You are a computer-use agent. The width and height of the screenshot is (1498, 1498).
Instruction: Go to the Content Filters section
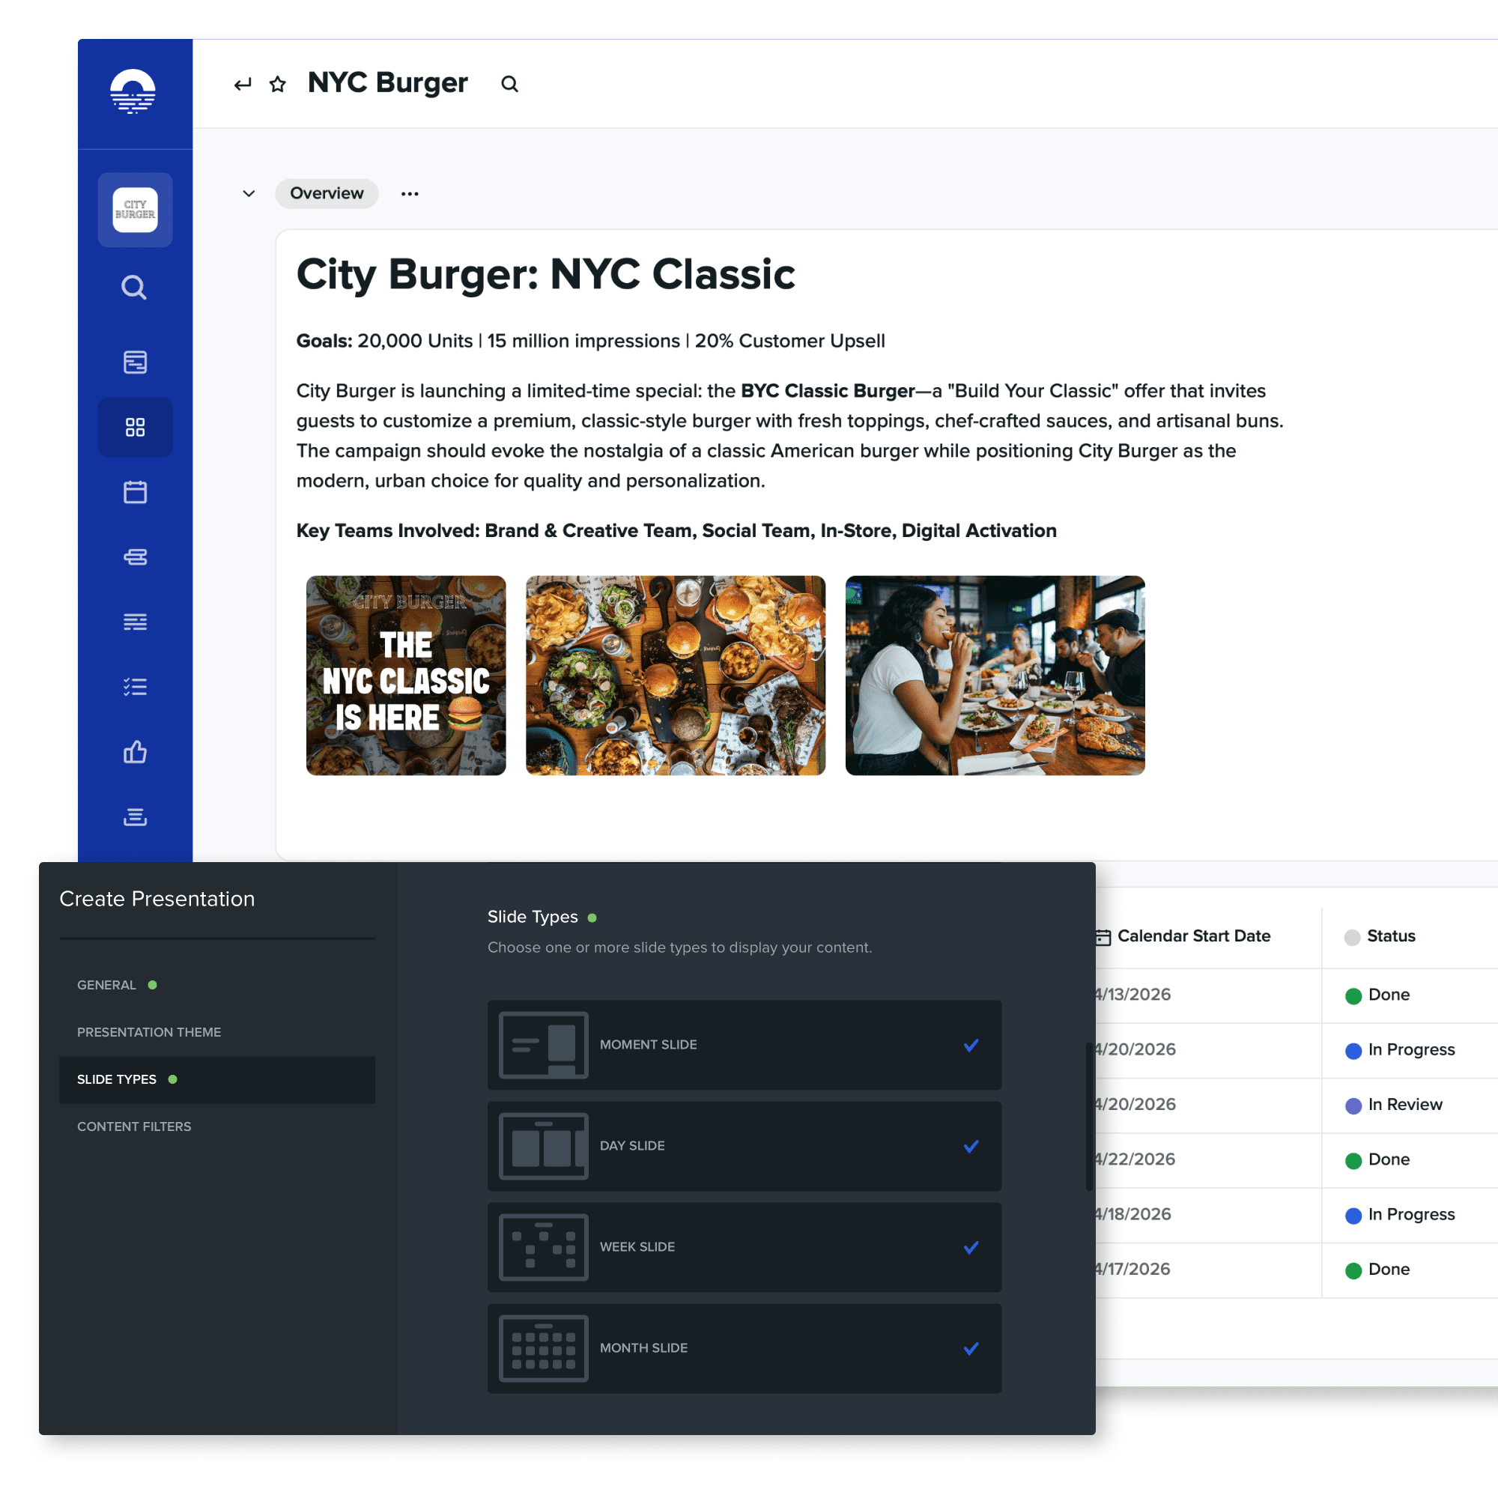tap(134, 1126)
